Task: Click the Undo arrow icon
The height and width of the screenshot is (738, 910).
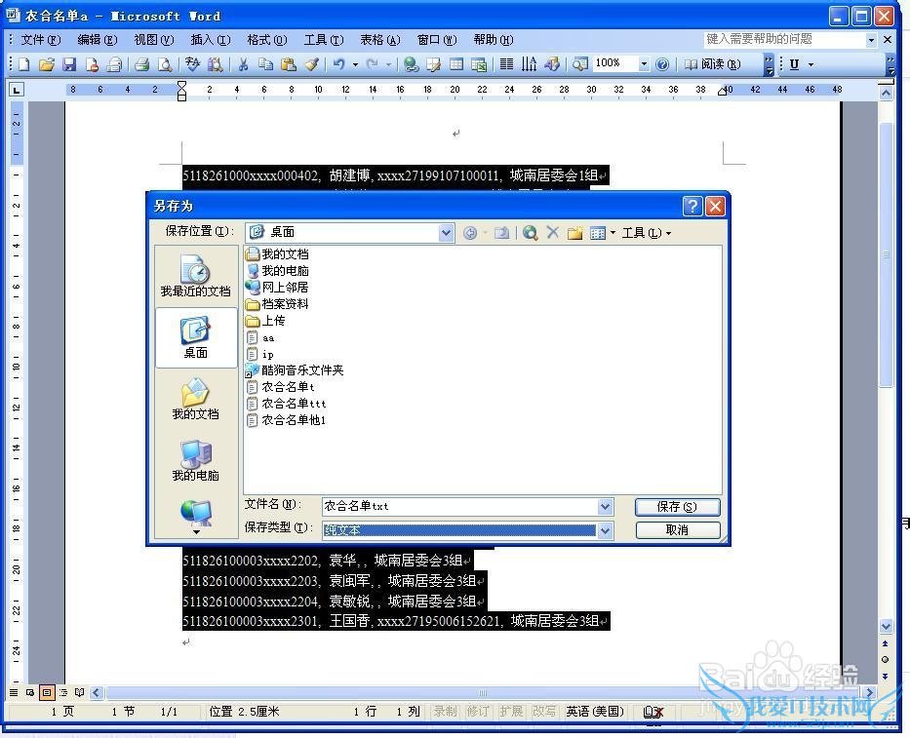Action: pyautogui.click(x=339, y=63)
